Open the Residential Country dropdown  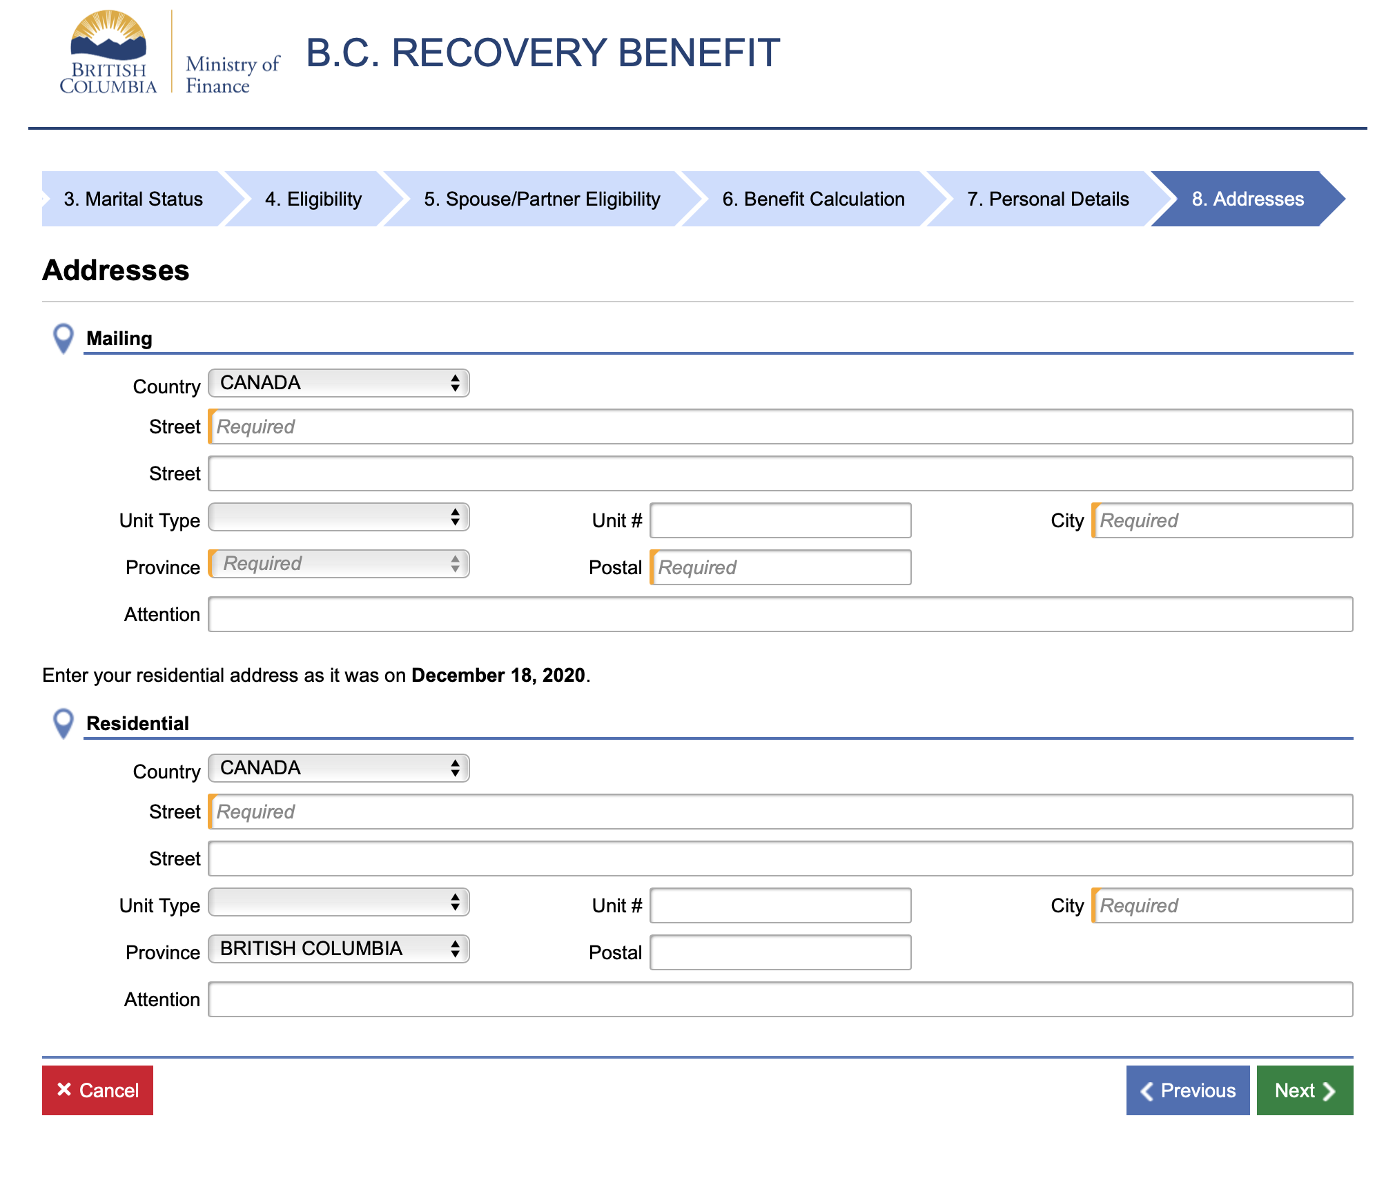(339, 768)
